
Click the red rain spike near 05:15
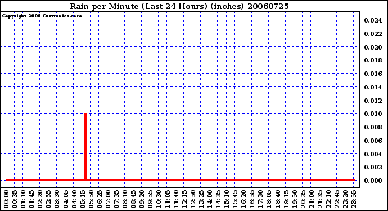click(x=85, y=147)
